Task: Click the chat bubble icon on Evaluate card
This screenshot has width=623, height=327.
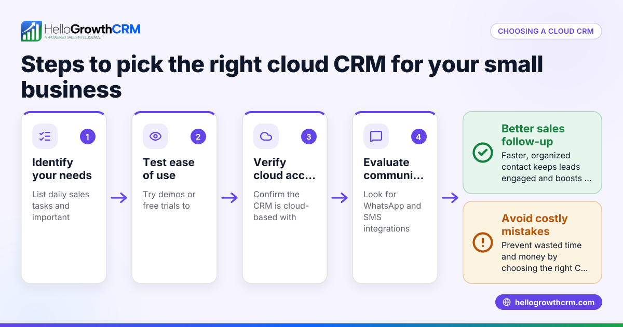Action: 376,136
